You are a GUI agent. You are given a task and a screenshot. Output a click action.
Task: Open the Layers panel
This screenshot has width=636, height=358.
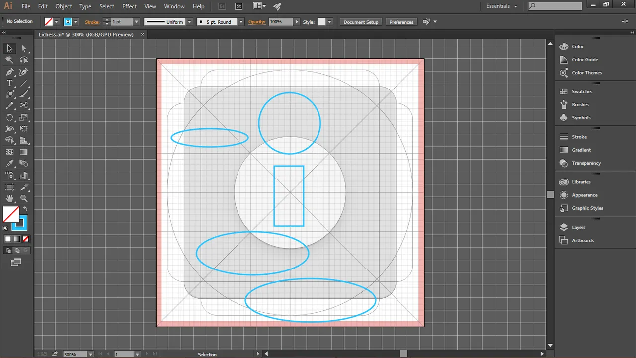pyautogui.click(x=578, y=227)
